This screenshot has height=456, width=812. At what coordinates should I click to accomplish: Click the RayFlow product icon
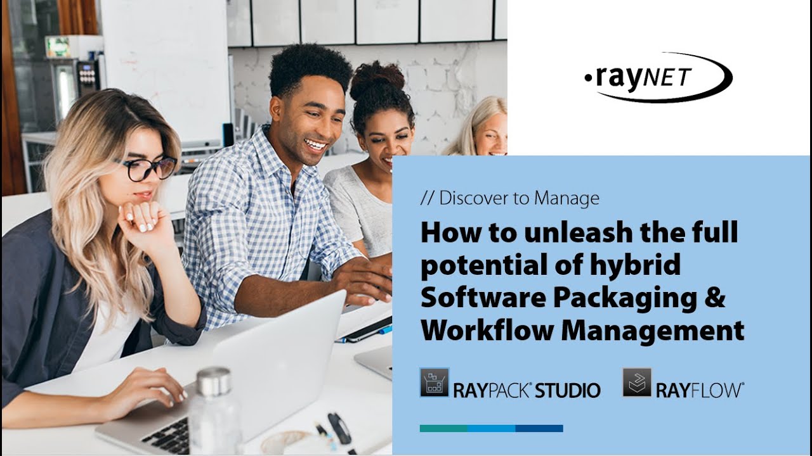pyautogui.click(x=637, y=383)
